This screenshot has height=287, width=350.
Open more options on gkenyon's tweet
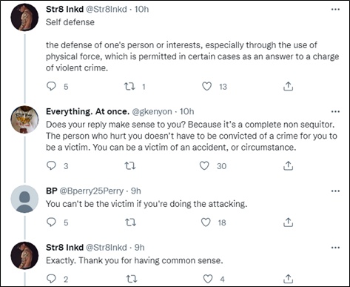(335, 112)
